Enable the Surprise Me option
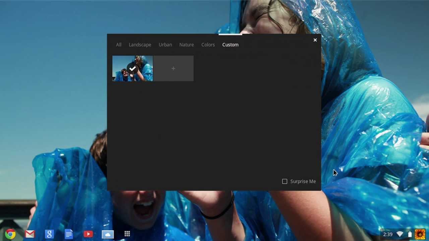Image resolution: width=429 pixels, height=241 pixels. pos(285,181)
